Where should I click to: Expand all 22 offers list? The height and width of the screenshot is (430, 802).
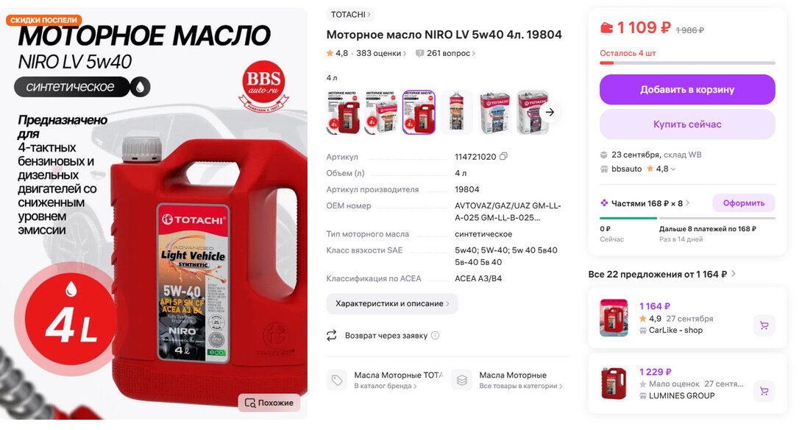(662, 274)
